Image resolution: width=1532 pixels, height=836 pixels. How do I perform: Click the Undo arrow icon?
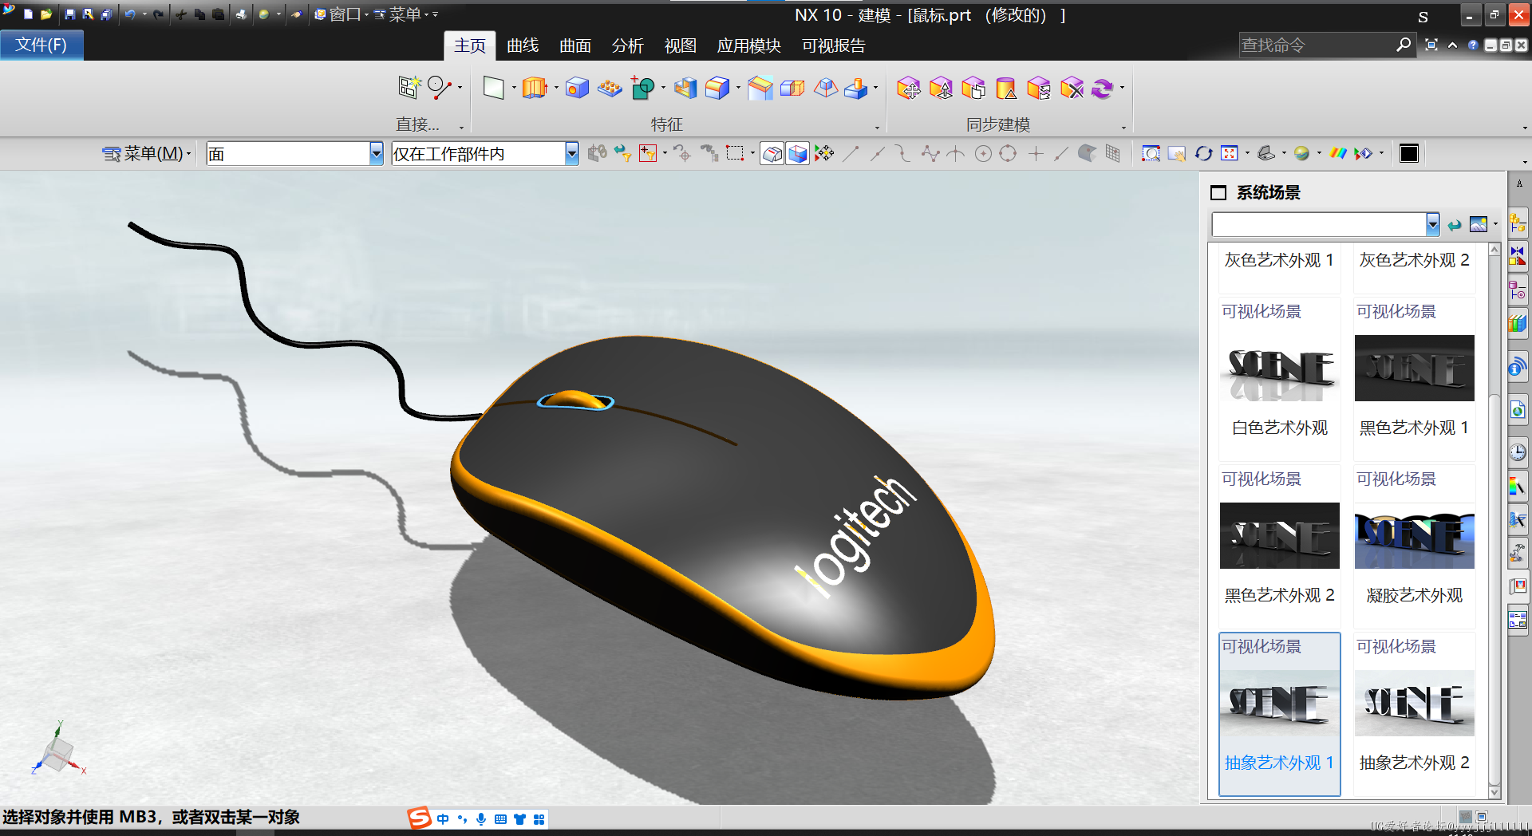(x=130, y=14)
